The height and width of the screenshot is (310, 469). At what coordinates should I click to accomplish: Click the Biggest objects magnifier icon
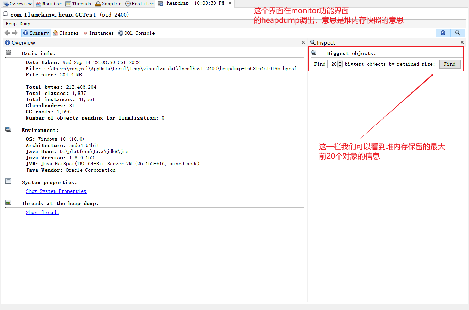313,52
